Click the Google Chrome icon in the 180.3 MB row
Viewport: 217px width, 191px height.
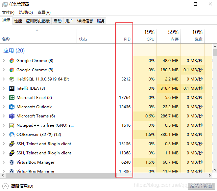pos(12,70)
